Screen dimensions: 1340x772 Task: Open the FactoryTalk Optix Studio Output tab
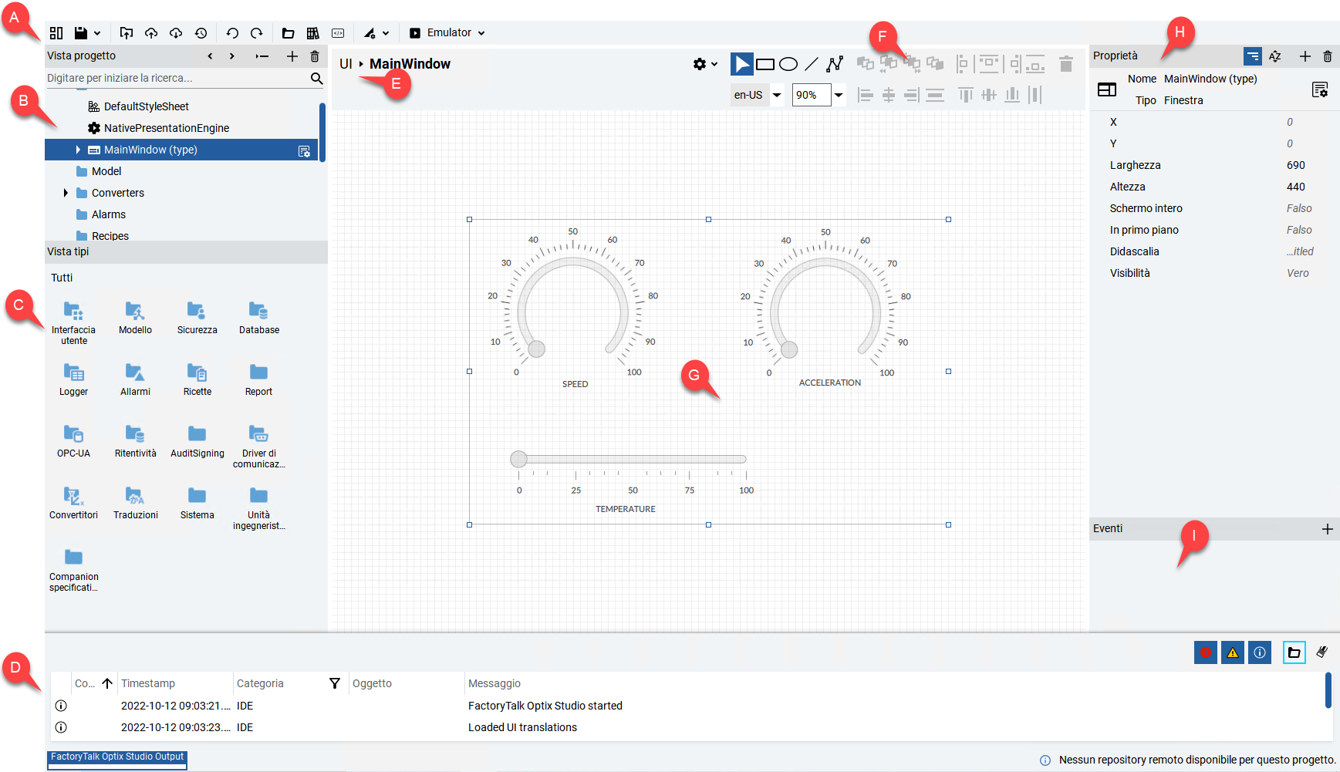[x=117, y=757]
